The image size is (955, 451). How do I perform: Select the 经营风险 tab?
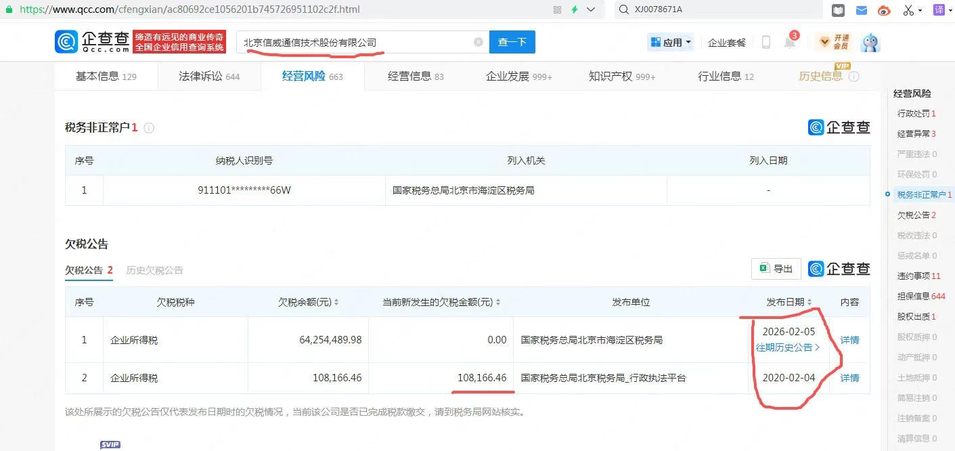click(312, 77)
